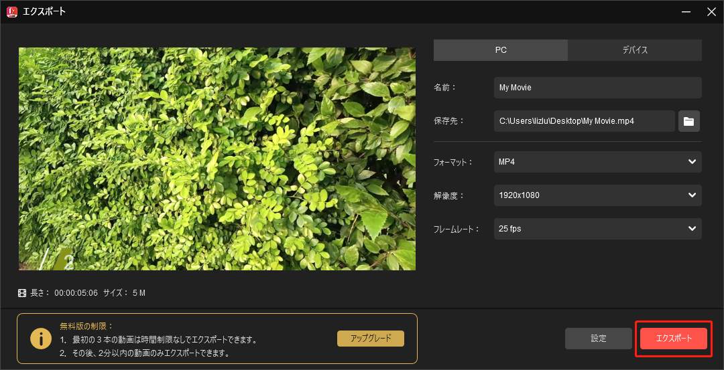Click the サイズ： 5 M text
Screen dimensions: 724x370
(124, 293)
